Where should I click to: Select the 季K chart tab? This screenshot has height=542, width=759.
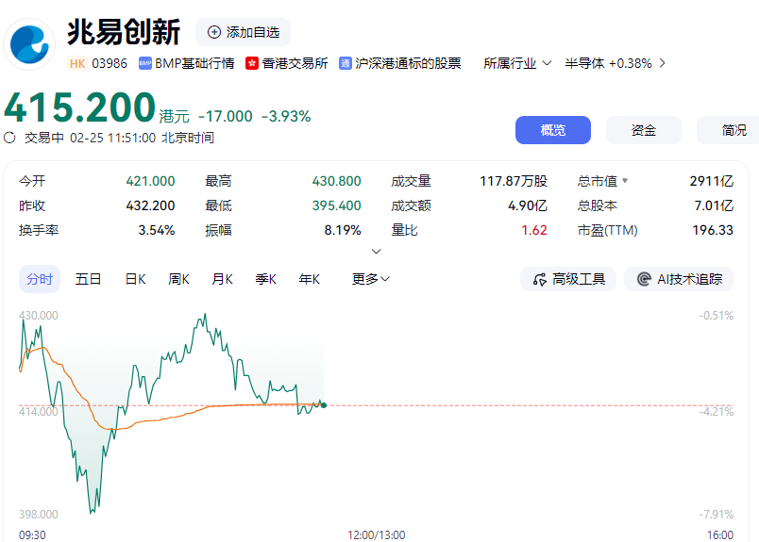click(266, 279)
